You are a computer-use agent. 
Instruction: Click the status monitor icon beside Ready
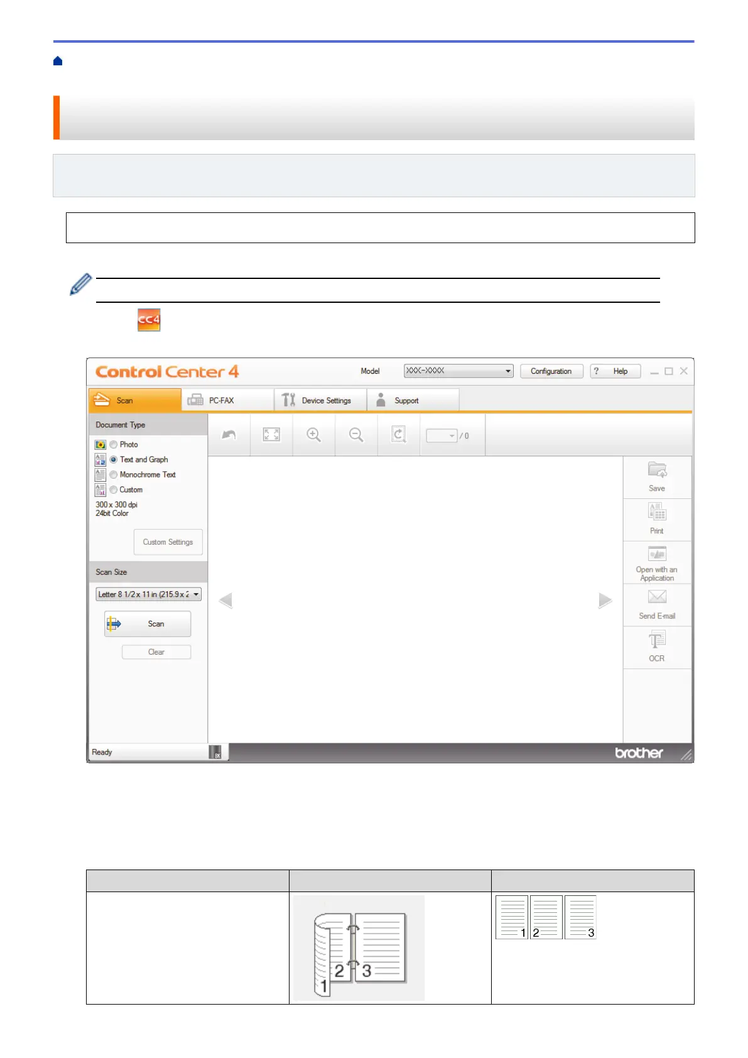point(215,752)
